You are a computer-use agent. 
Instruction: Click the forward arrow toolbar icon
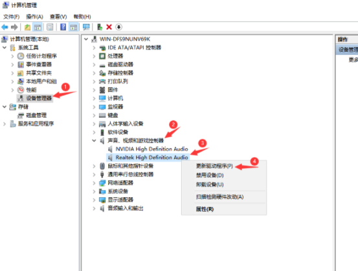[x=14, y=27]
